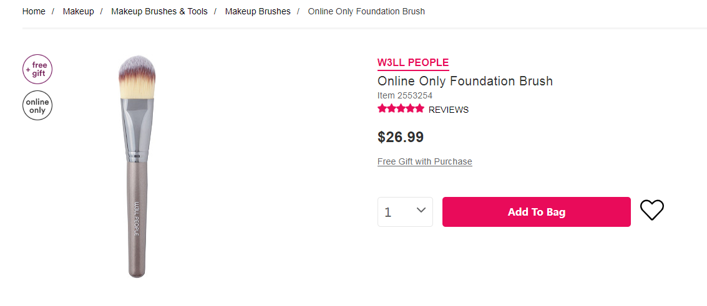
Task: Click the W3LL PEOPLE text on brush handle
Action: point(137,218)
